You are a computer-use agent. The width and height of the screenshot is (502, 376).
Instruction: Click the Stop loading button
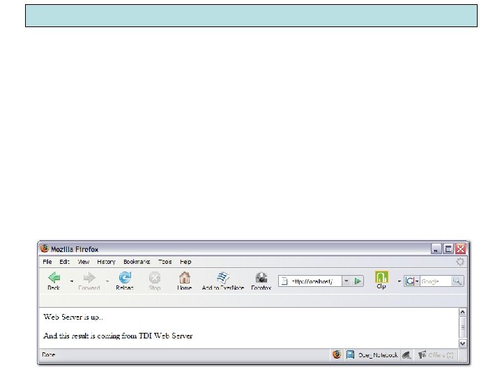(154, 281)
